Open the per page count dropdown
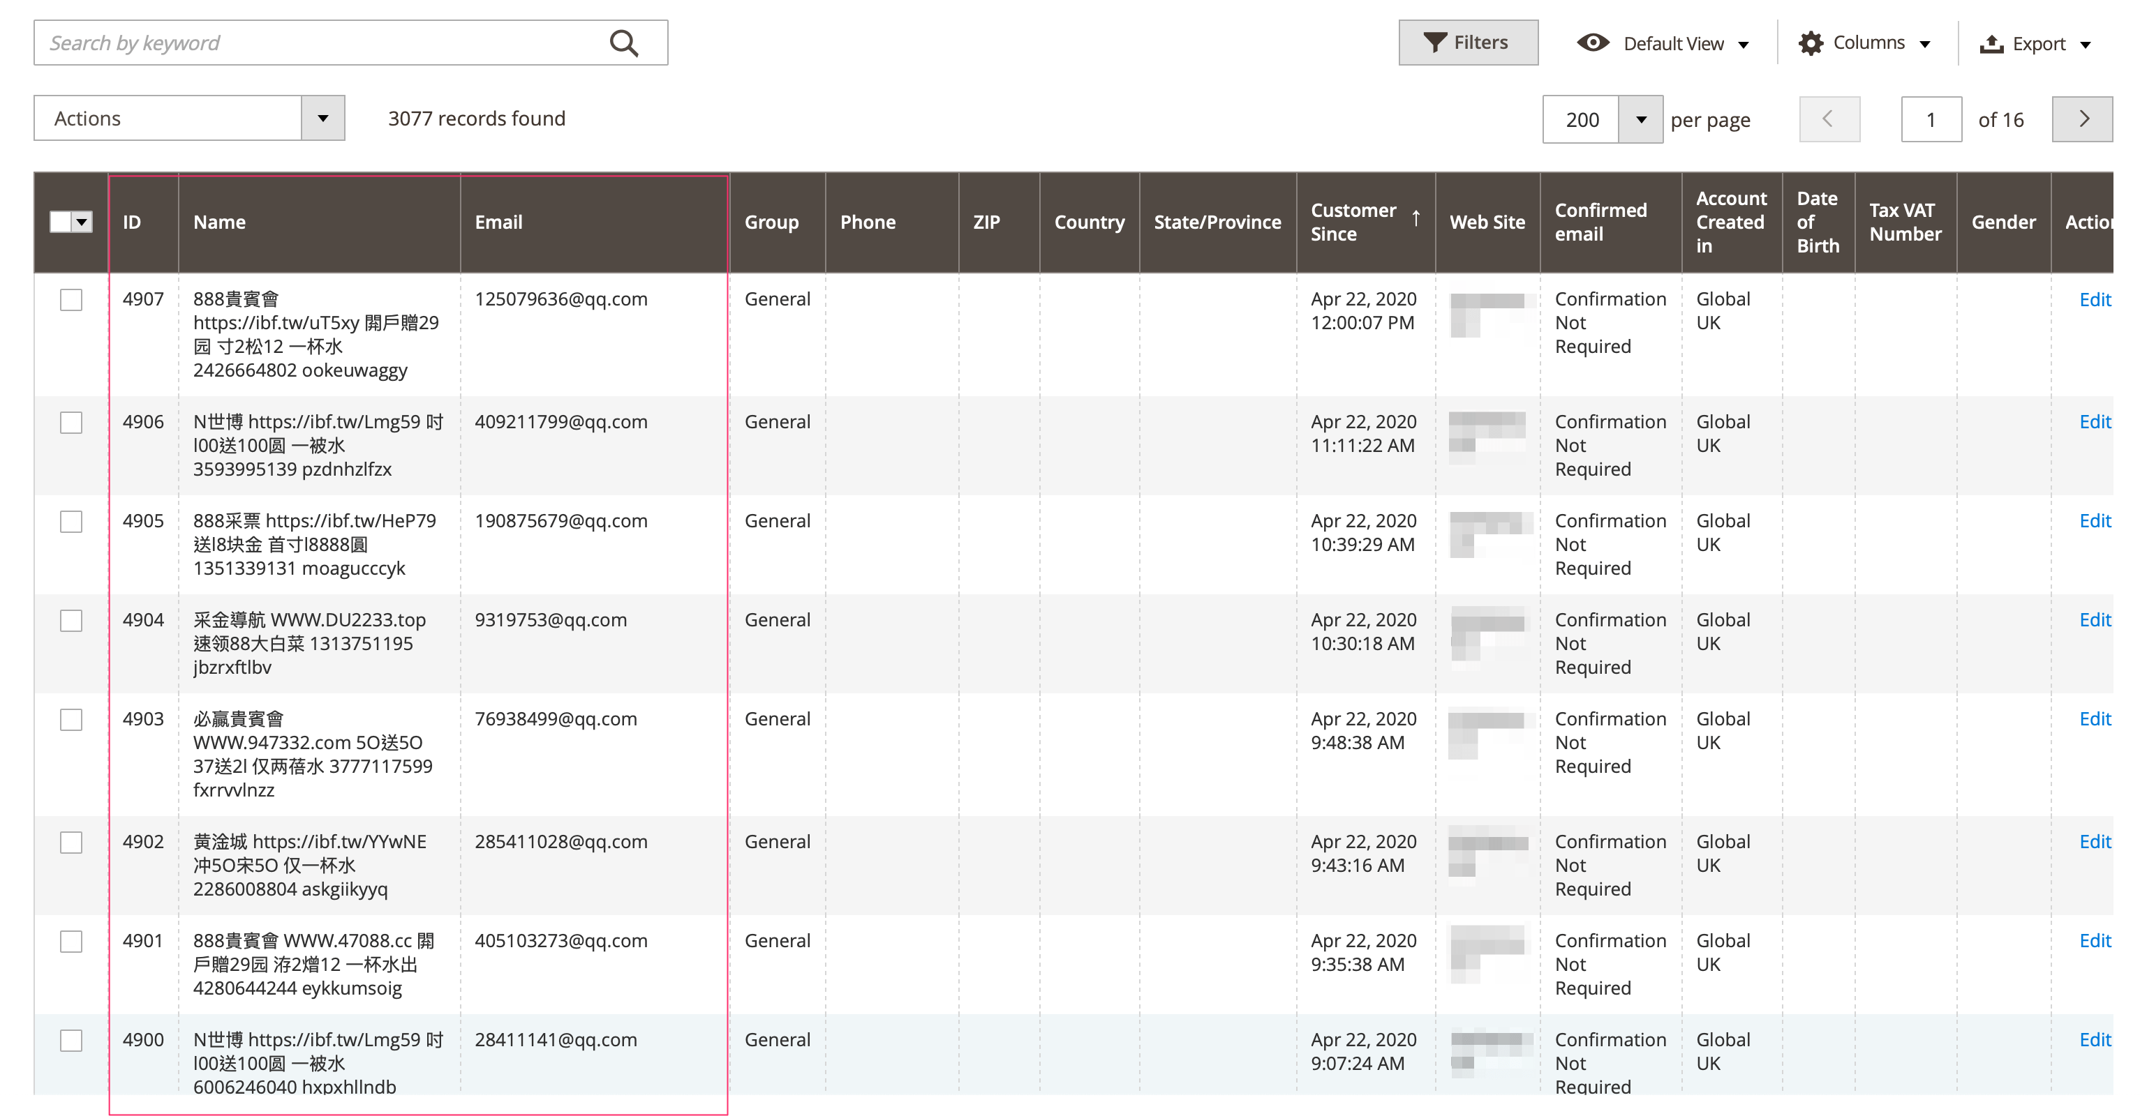This screenshot has width=2140, height=1116. coord(1640,119)
